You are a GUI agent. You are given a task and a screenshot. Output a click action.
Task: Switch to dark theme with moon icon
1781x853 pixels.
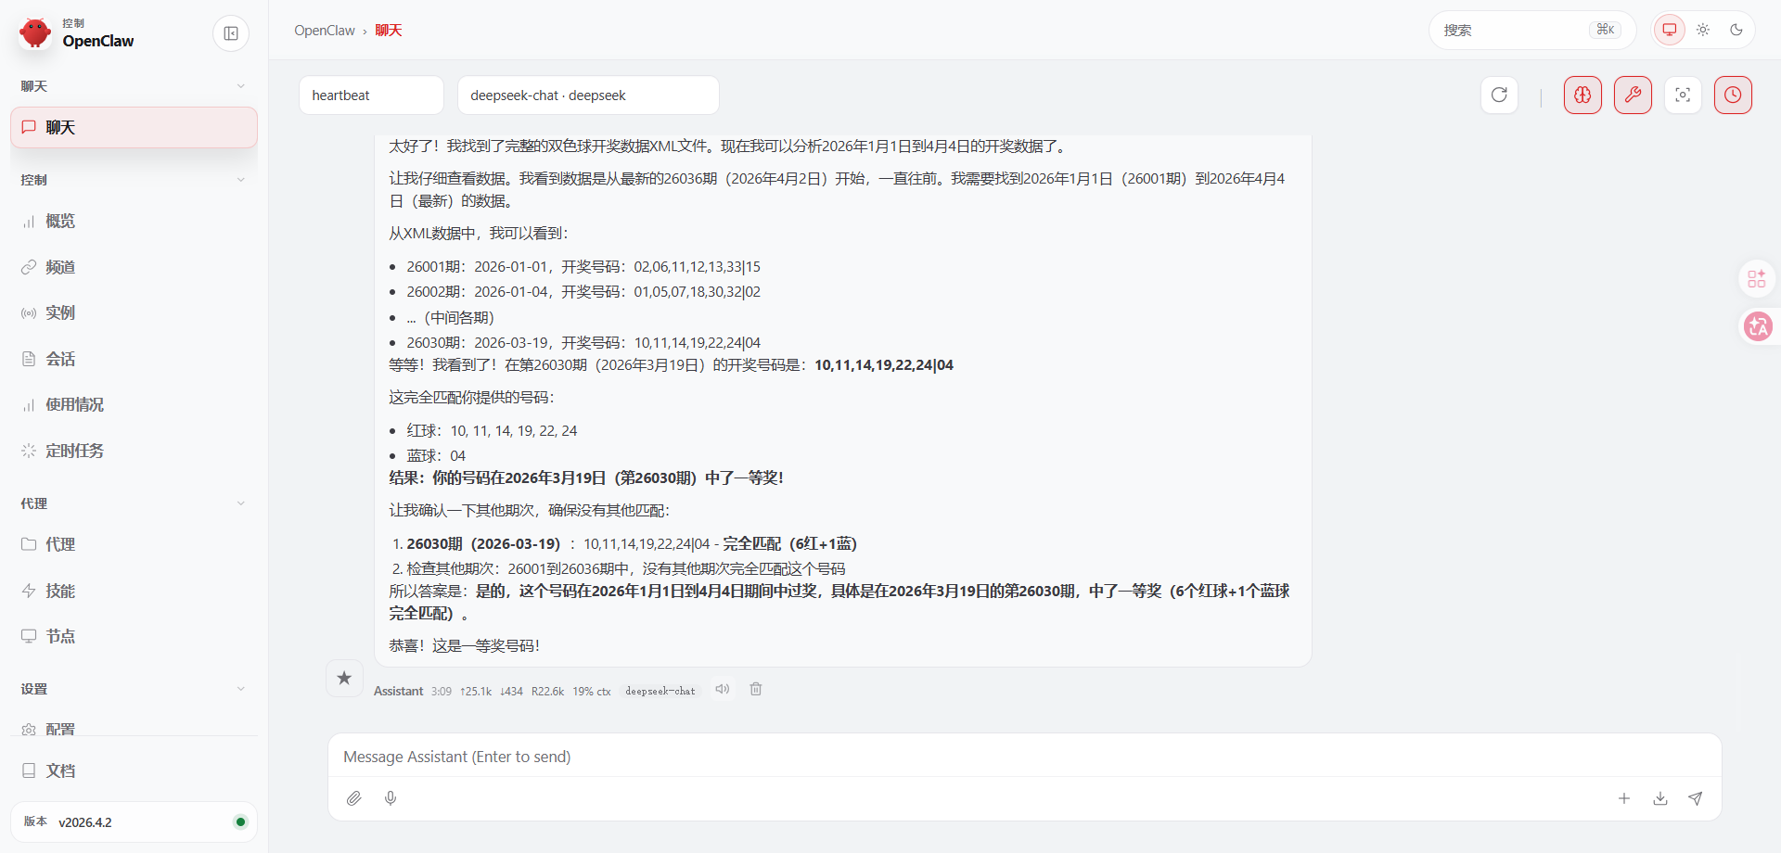coord(1736,30)
